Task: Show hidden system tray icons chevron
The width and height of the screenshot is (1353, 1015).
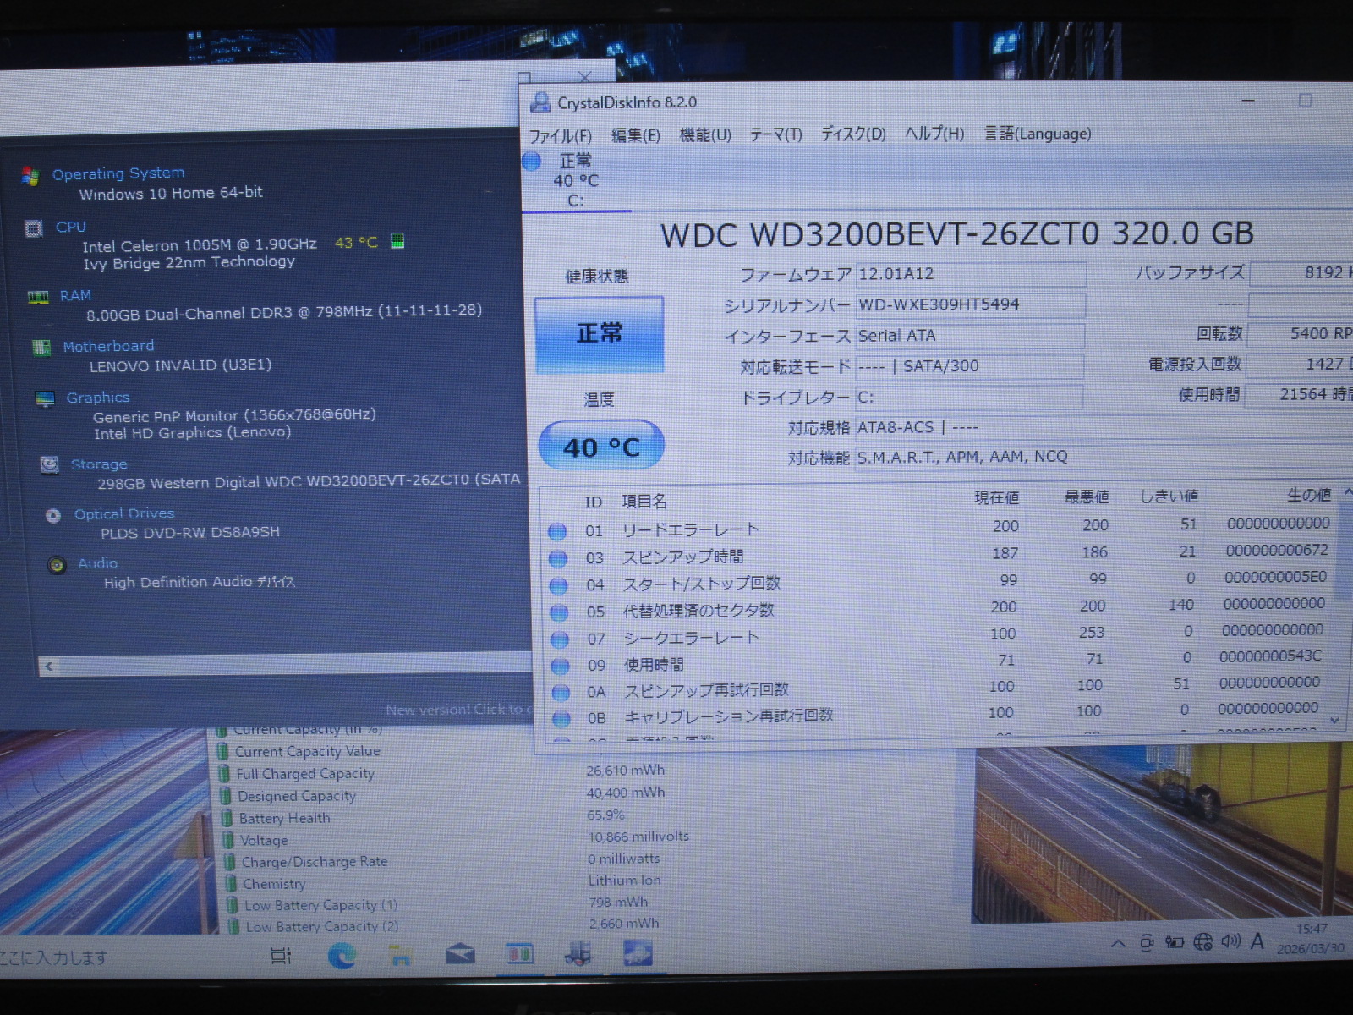Action: click(x=1118, y=943)
